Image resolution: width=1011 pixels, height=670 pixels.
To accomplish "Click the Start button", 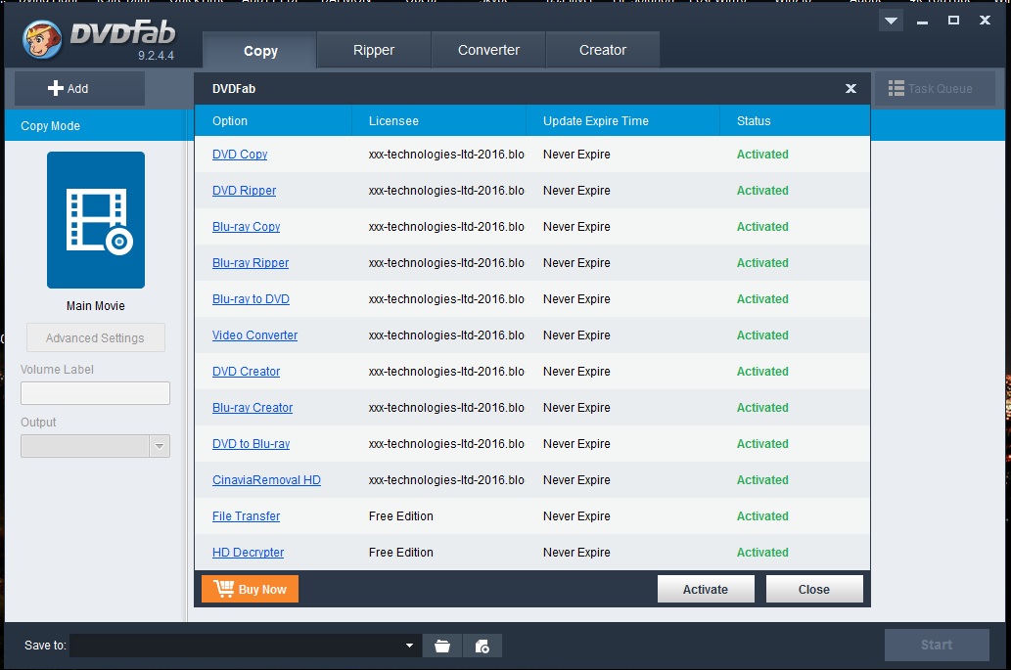I will (x=937, y=645).
